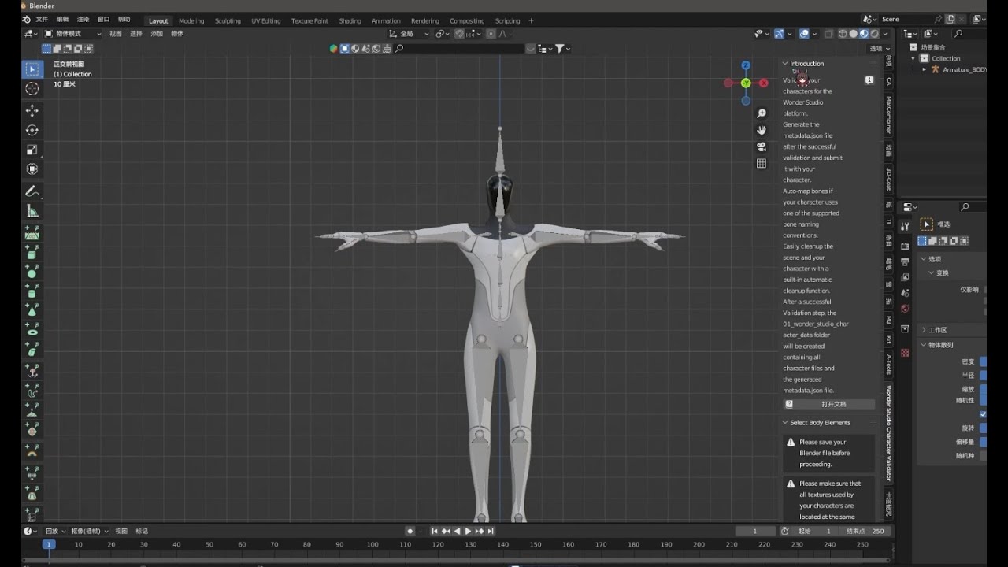Image resolution: width=1008 pixels, height=567 pixels.
Task: Collapse the Introduction panel
Action: (x=785, y=64)
